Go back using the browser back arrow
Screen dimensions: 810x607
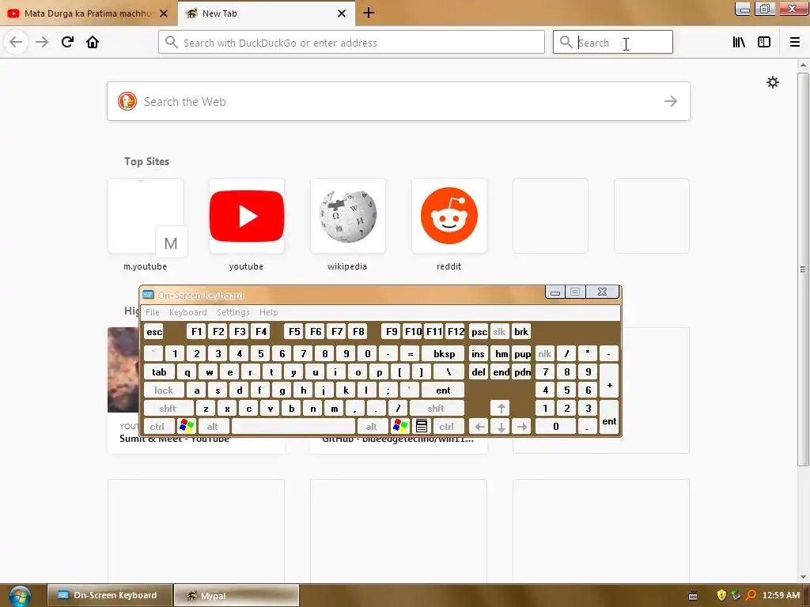[x=16, y=42]
